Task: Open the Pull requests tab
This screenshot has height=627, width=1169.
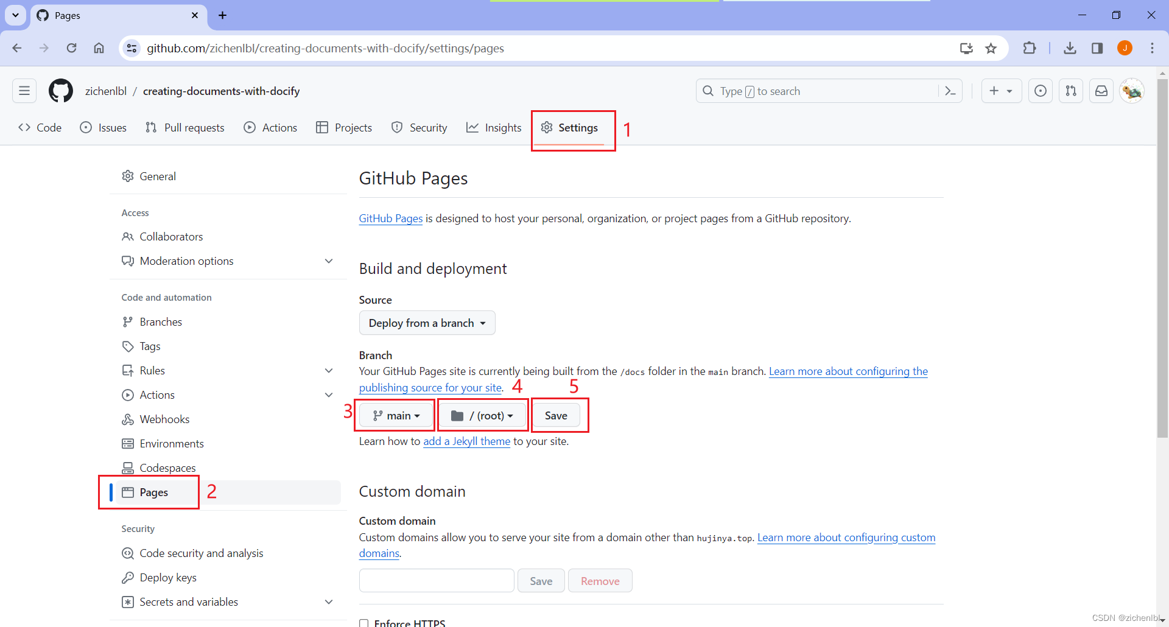Action: (x=185, y=128)
